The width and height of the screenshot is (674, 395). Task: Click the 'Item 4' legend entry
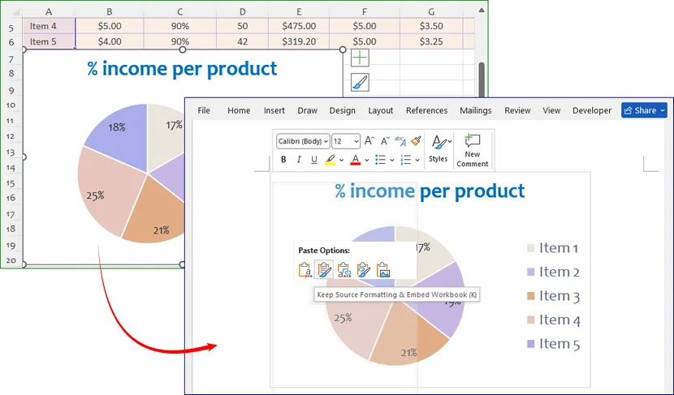pos(553,320)
